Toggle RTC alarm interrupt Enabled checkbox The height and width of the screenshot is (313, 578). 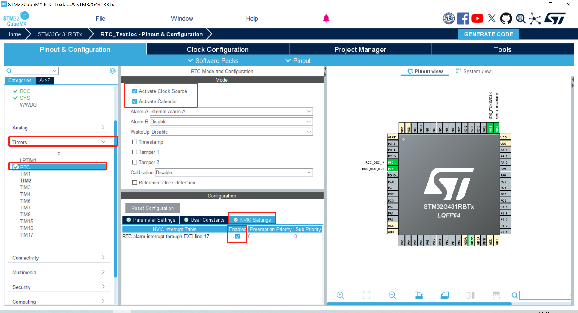[x=237, y=236]
